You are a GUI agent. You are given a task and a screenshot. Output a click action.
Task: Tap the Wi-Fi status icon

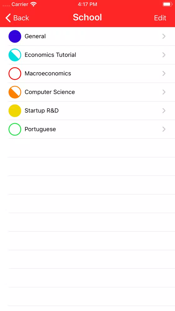[34, 4]
